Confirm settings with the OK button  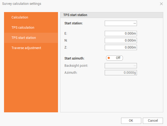pyautogui.click(x=131, y=121)
